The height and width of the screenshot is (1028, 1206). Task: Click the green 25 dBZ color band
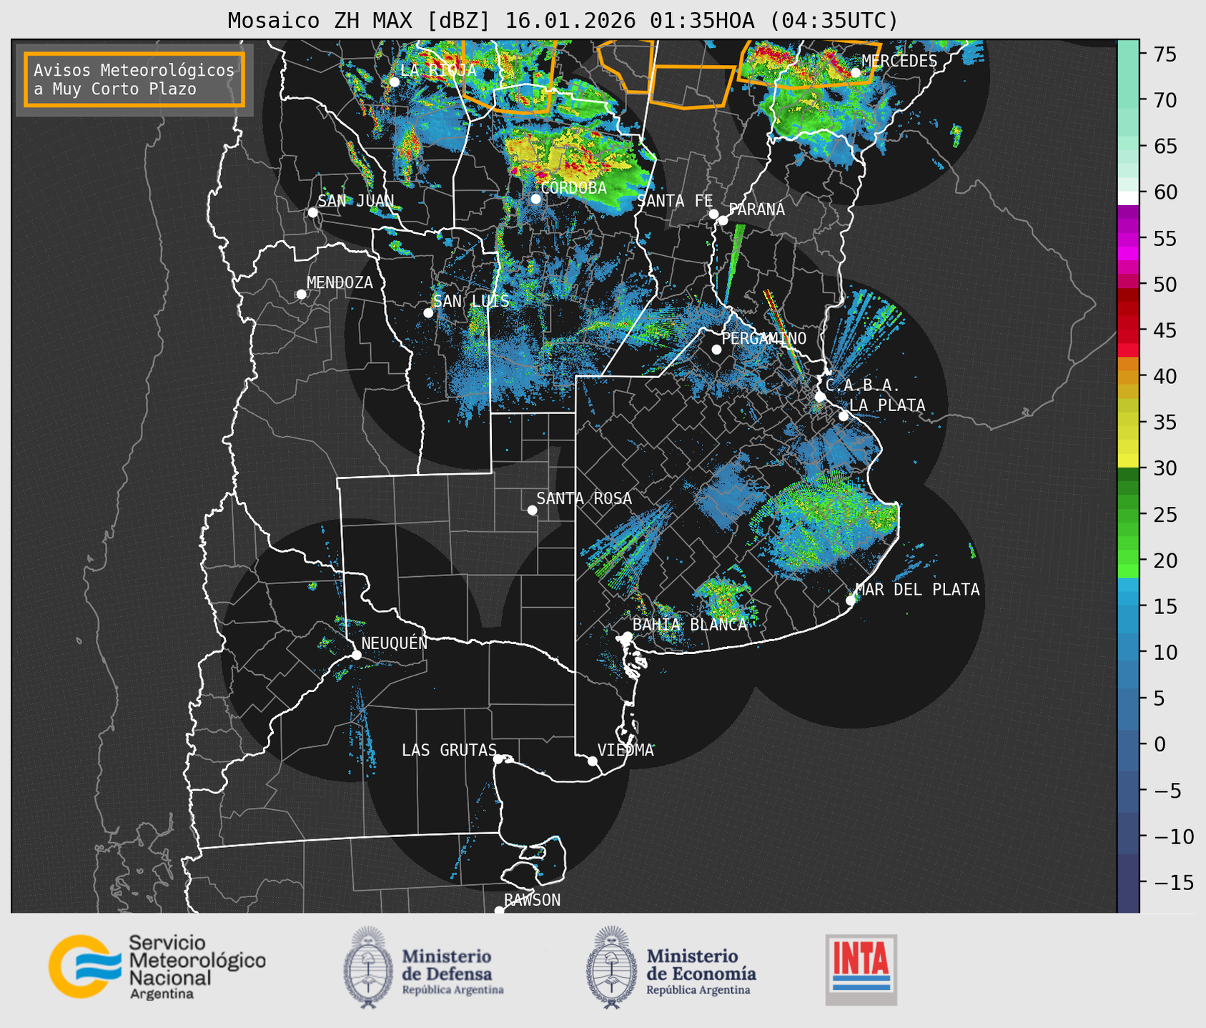click(x=1128, y=514)
